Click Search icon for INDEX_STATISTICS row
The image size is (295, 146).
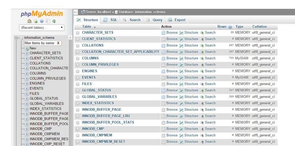[202, 103]
